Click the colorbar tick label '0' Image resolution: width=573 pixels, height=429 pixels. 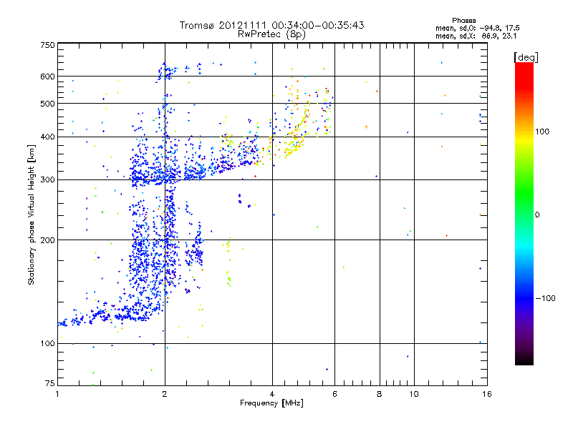(537, 215)
